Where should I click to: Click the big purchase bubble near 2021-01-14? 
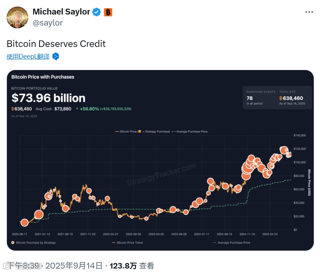click(x=39, y=215)
